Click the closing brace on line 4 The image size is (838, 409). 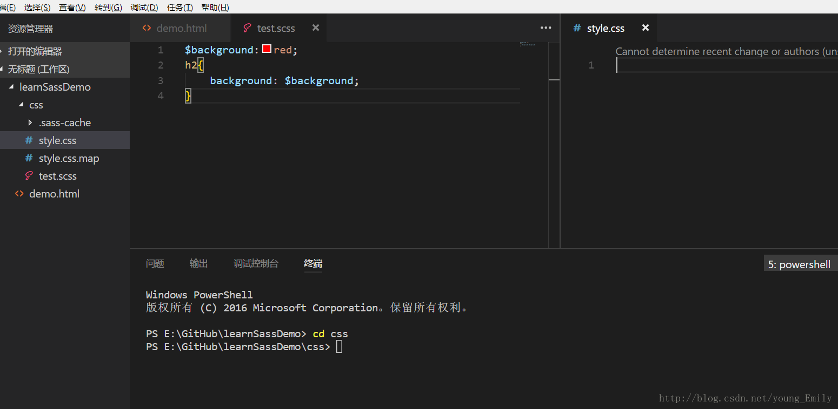188,96
